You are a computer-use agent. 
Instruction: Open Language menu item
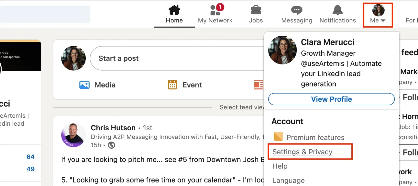(288, 181)
